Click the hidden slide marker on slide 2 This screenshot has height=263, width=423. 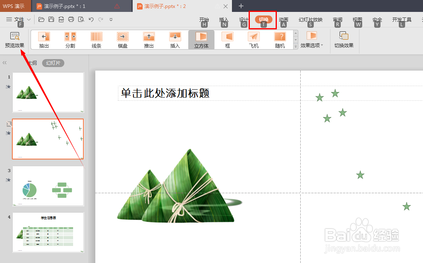(x=9, y=124)
